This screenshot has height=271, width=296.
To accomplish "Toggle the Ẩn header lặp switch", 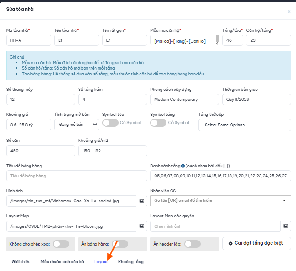I will pyautogui.click(x=192, y=244).
